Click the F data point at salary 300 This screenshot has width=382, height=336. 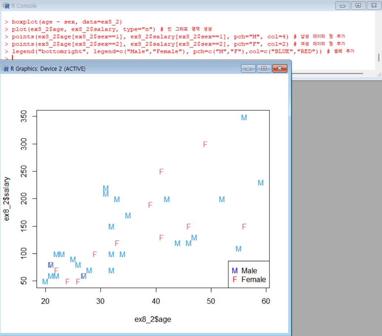coord(205,144)
